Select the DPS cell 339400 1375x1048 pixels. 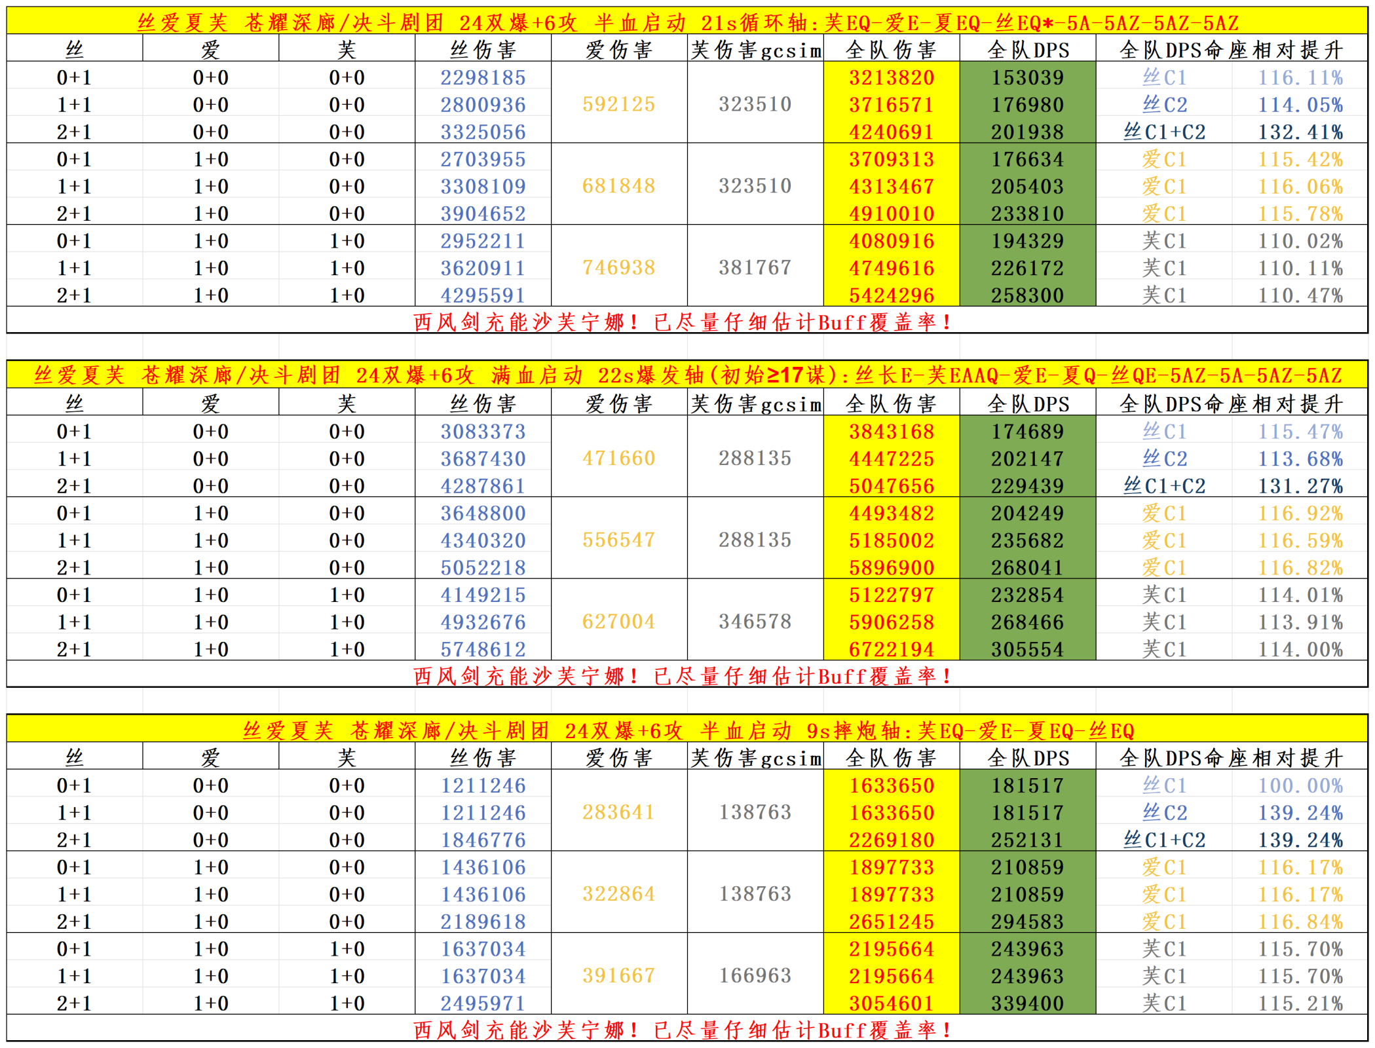pos(1027,1003)
